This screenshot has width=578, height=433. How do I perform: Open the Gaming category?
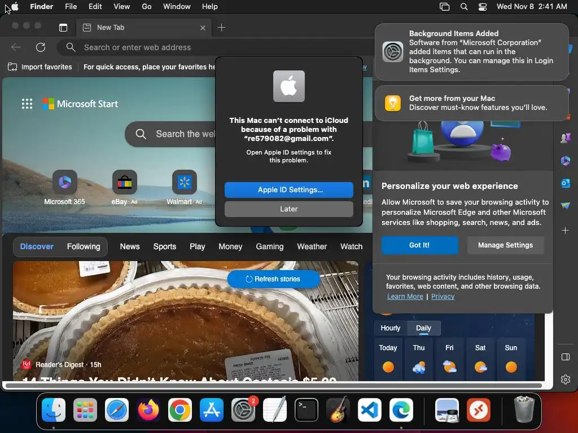tap(270, 247)
